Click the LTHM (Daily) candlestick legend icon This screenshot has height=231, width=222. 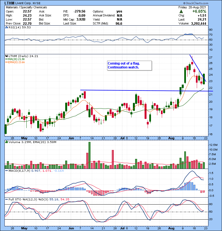6,56
